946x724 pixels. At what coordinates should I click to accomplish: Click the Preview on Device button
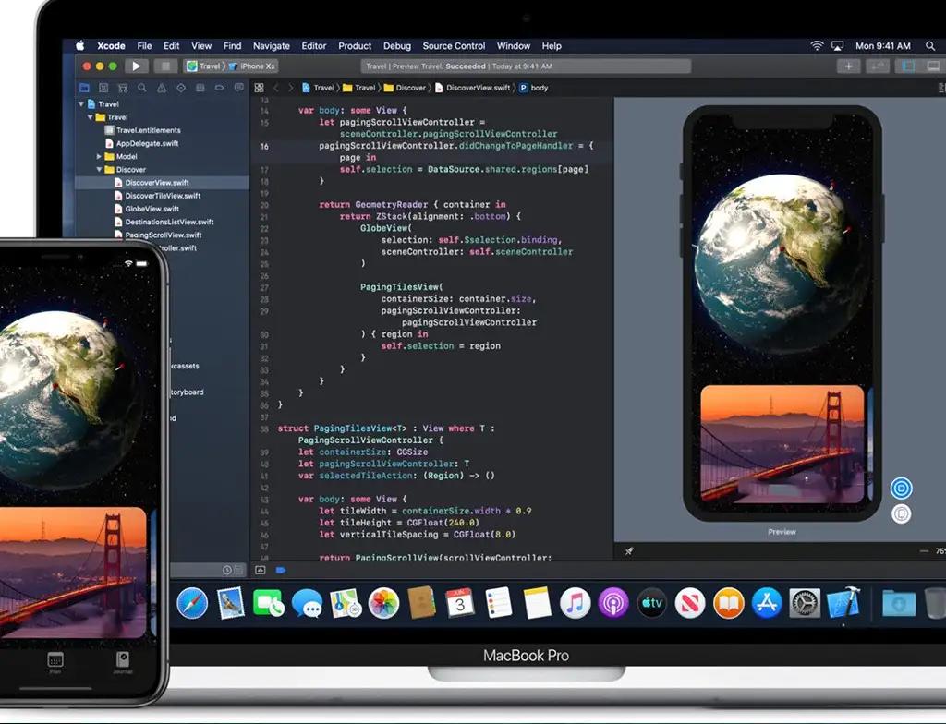coord(902,514)
